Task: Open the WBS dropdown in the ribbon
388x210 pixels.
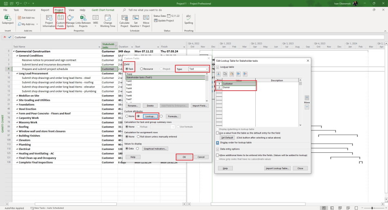Action: (96, 21)
